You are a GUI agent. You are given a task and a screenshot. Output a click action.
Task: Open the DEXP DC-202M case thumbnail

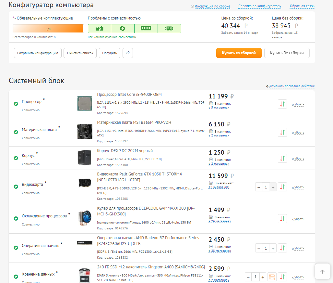[85, 158]
